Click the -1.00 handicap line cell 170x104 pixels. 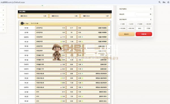pos(71,42)
